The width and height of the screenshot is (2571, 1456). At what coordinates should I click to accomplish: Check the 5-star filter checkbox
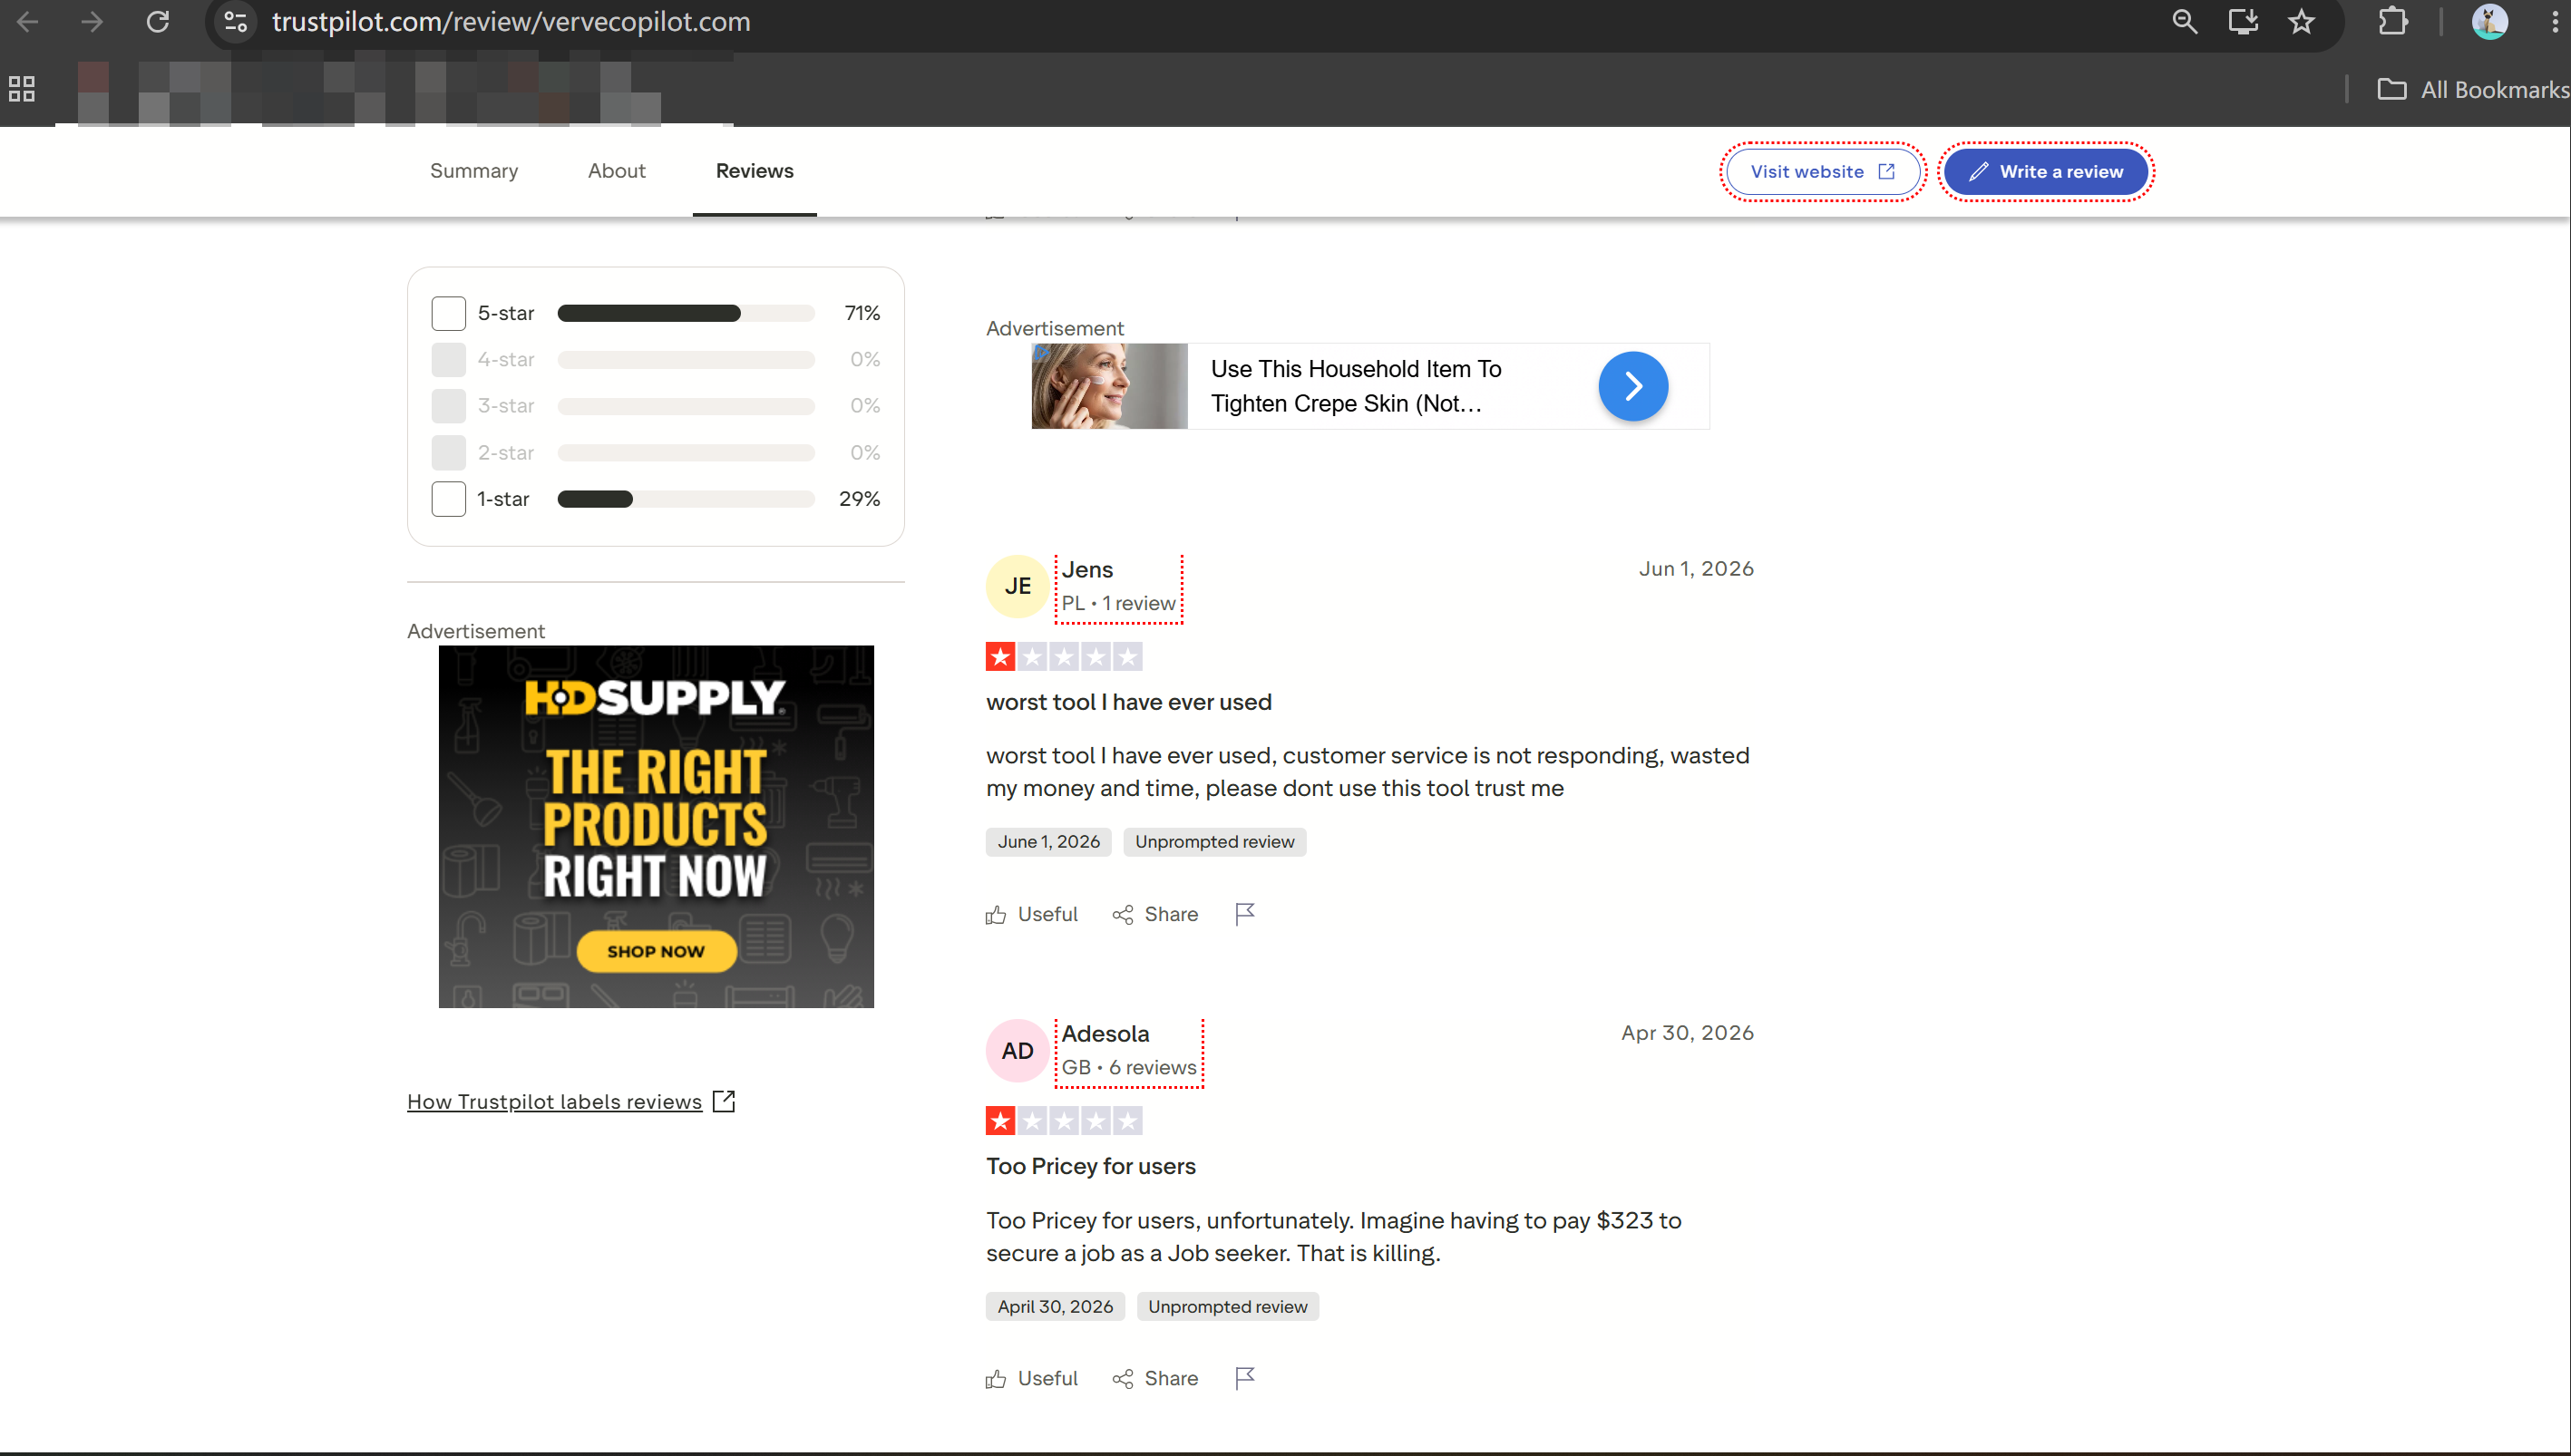click(x=448, y=313)
